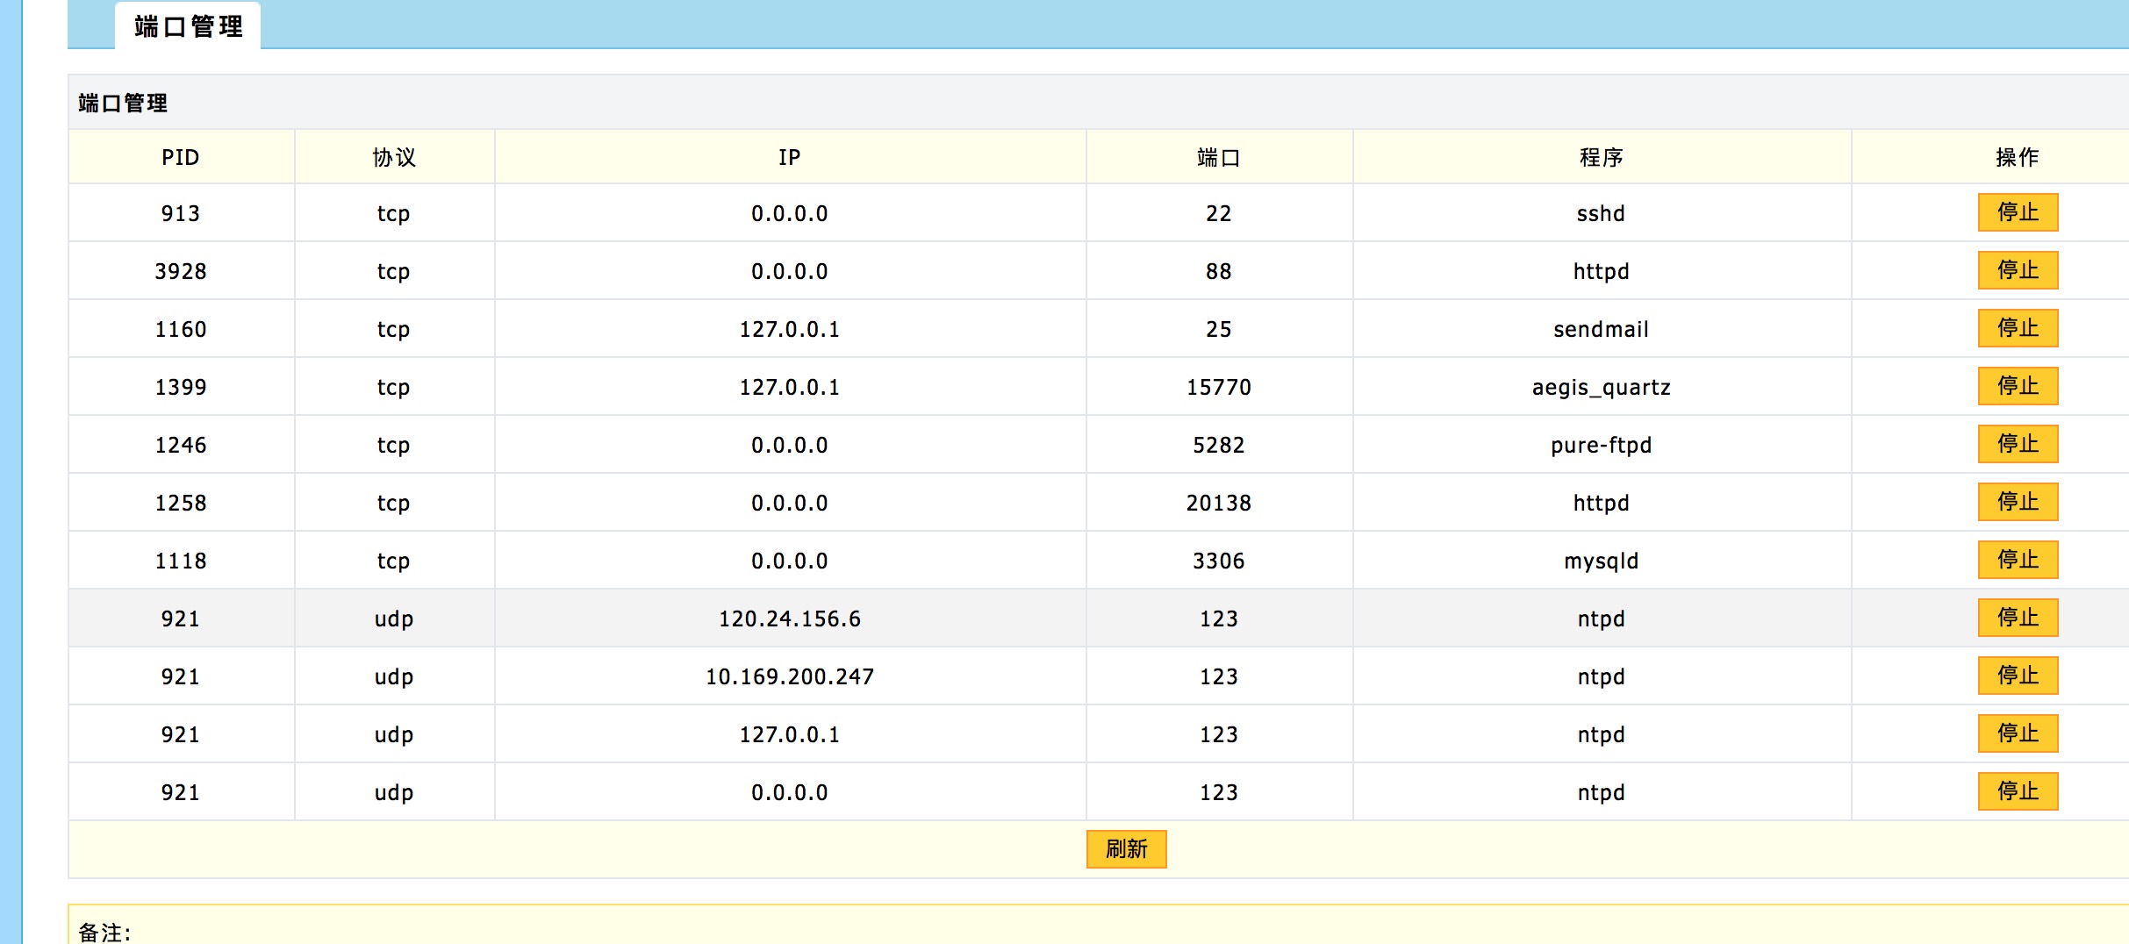Click 127.0.0.1 in the aegis_quartz row

point(790,387)
